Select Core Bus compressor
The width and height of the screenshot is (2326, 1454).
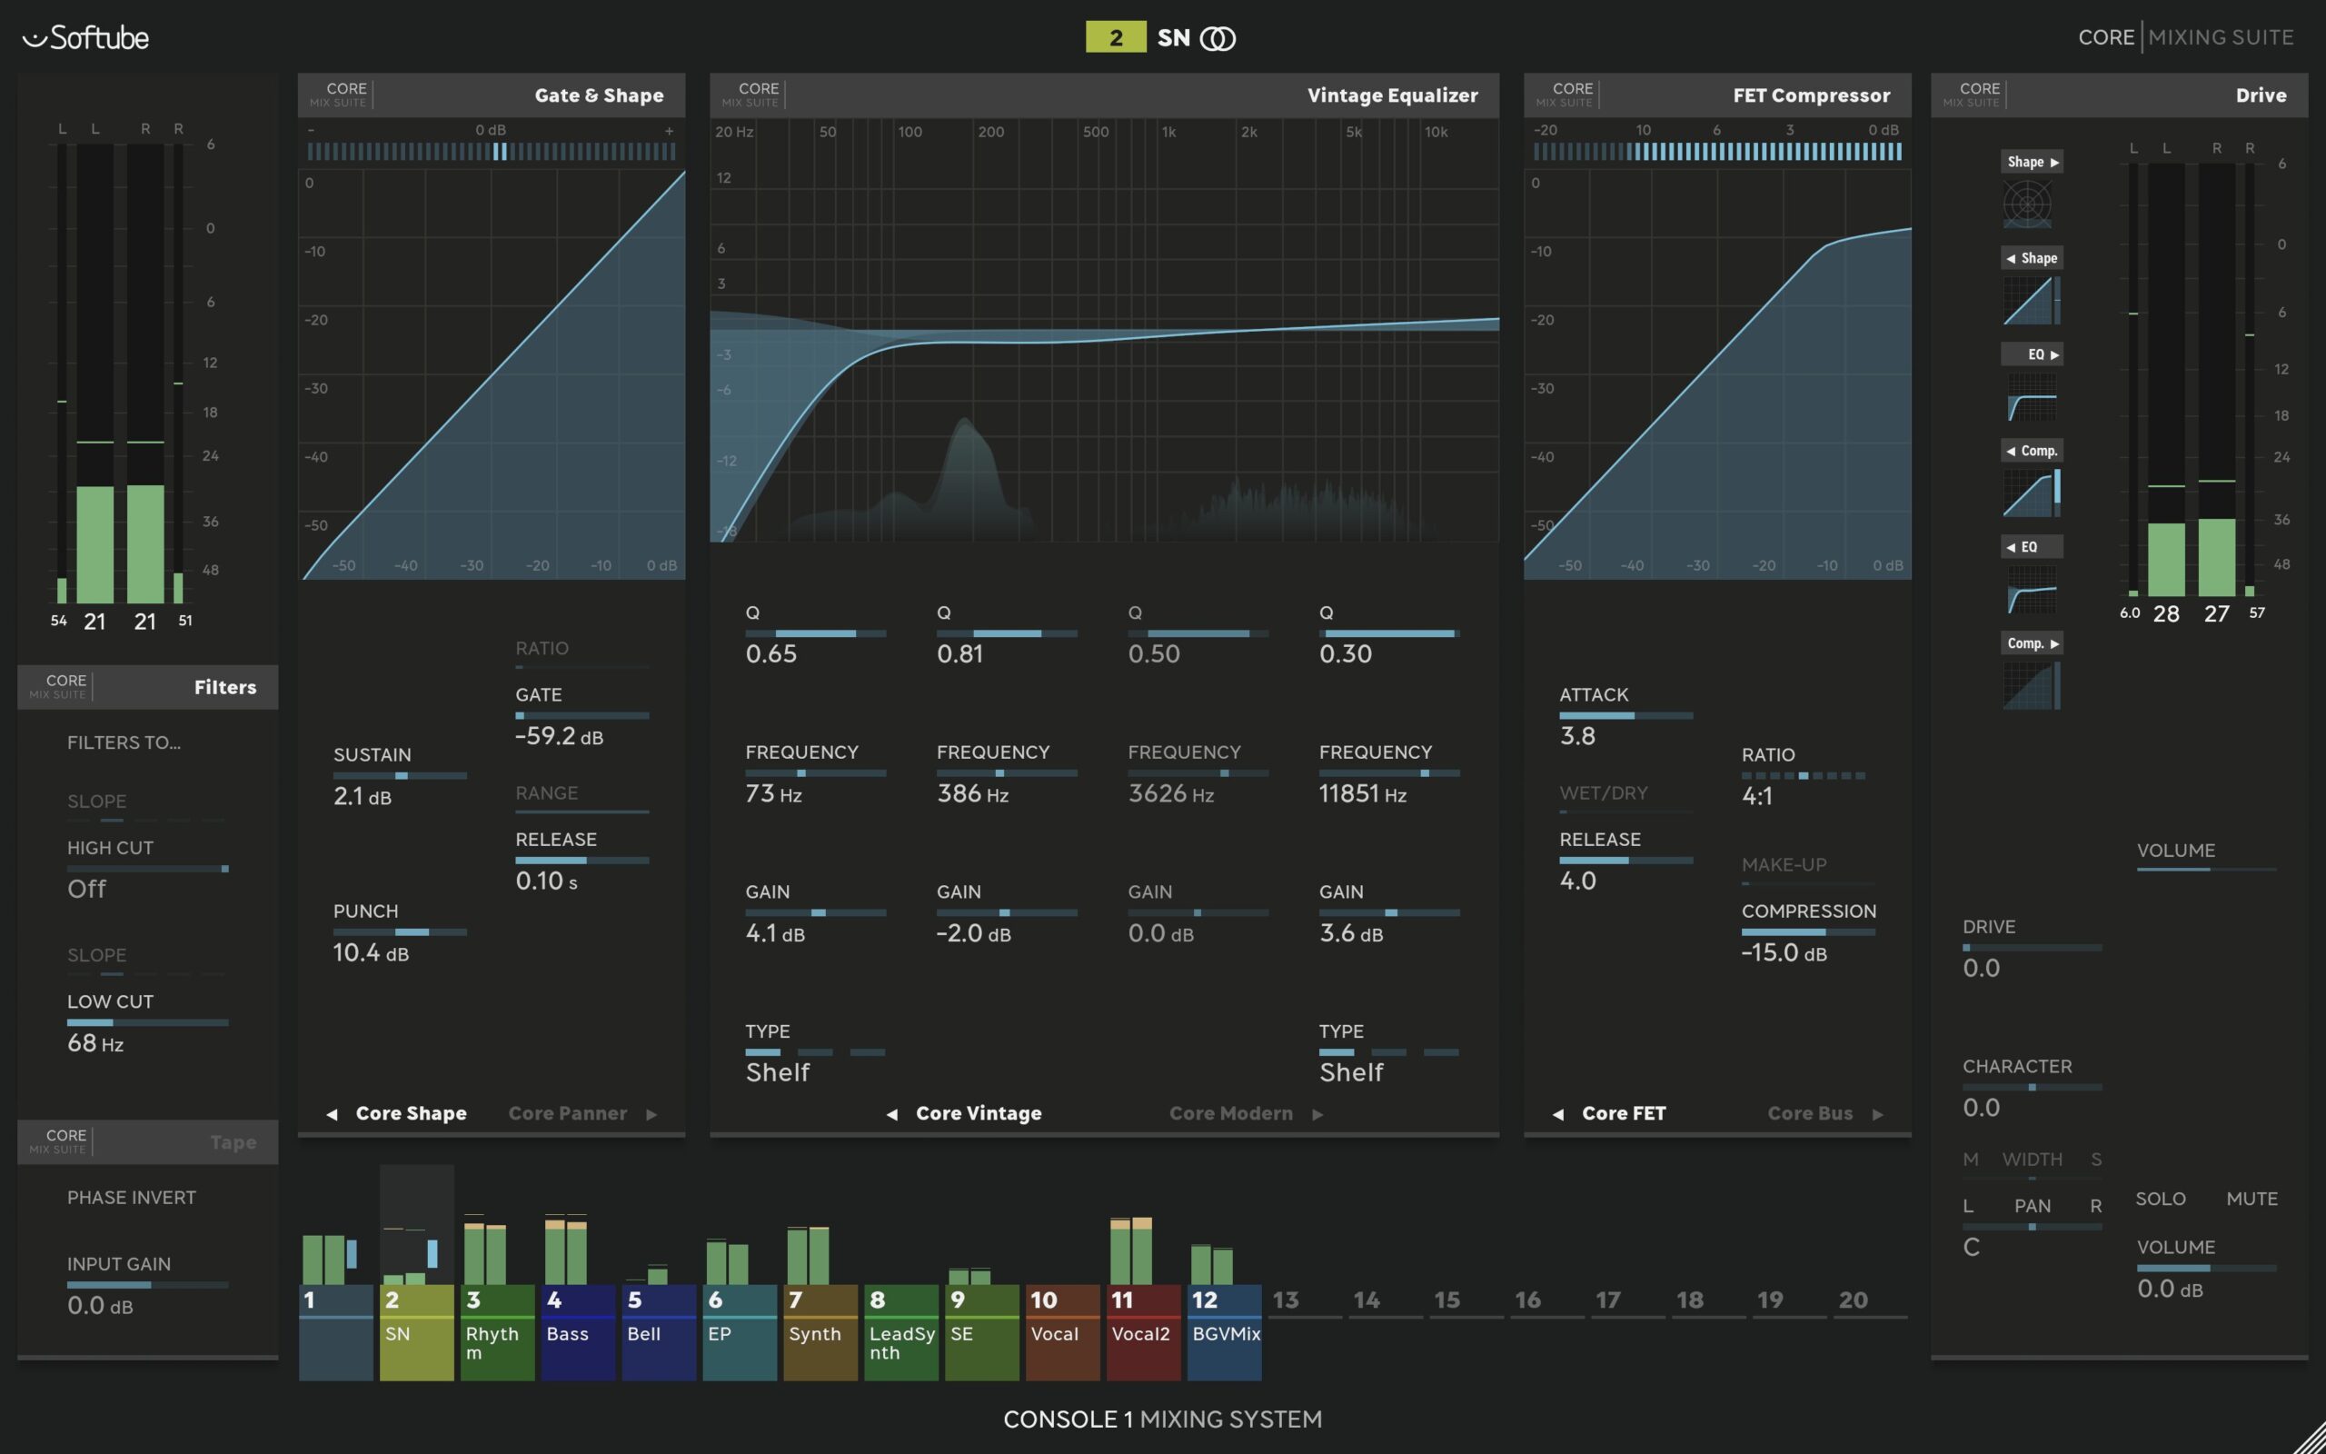click(1810, 1113)
